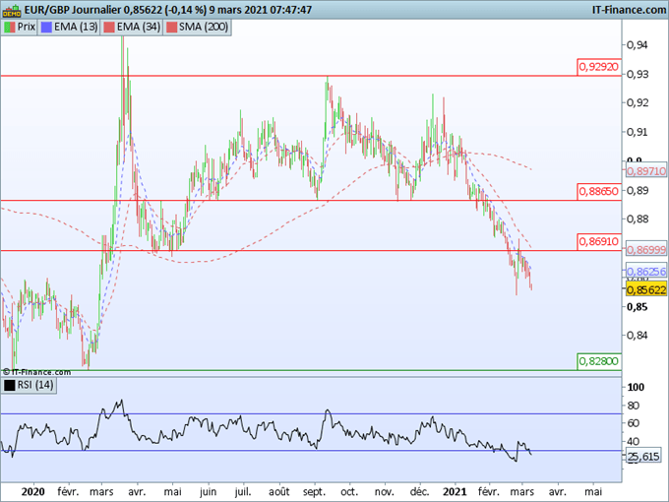
Task: Click the 2020 label on time axis
Action: pos(32,492)
